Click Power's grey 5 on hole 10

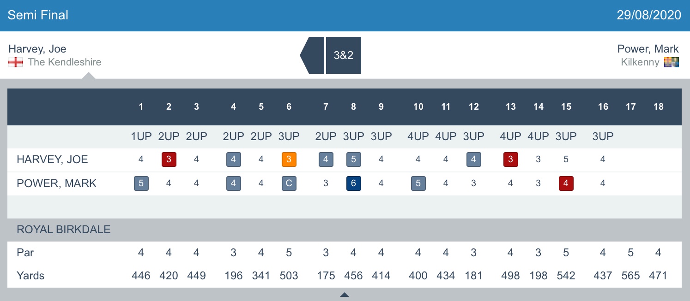click(418, 183)
